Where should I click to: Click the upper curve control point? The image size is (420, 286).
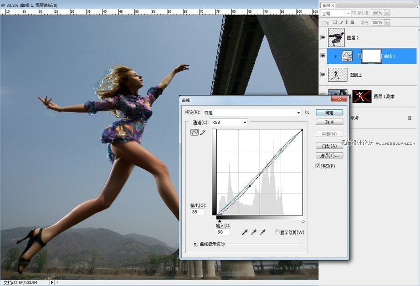click(281, 150)
